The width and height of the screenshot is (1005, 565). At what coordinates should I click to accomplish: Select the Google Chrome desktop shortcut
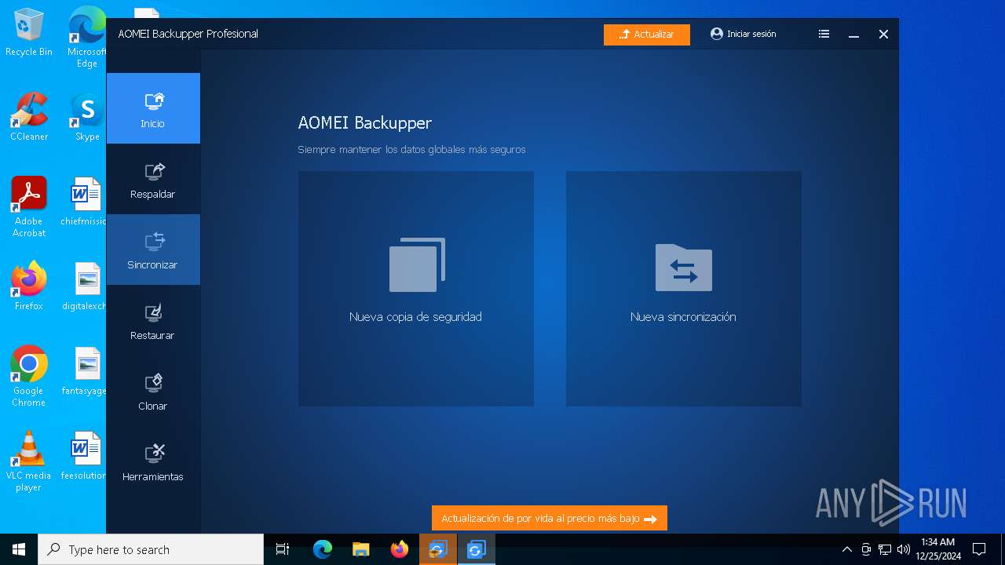[29, 377]
